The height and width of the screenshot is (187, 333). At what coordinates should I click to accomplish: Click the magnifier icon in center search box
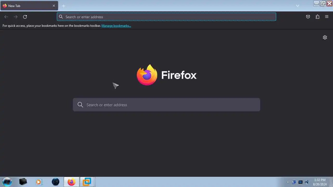80,105
